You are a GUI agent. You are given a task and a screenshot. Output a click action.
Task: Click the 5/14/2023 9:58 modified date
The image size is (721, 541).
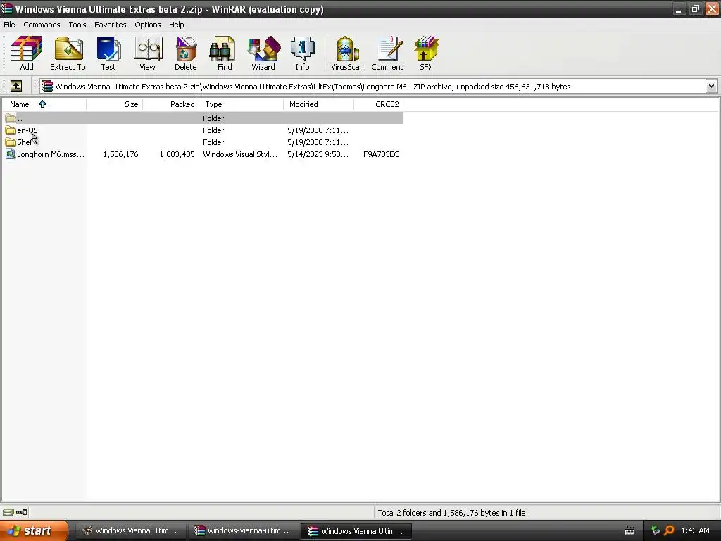318,154
